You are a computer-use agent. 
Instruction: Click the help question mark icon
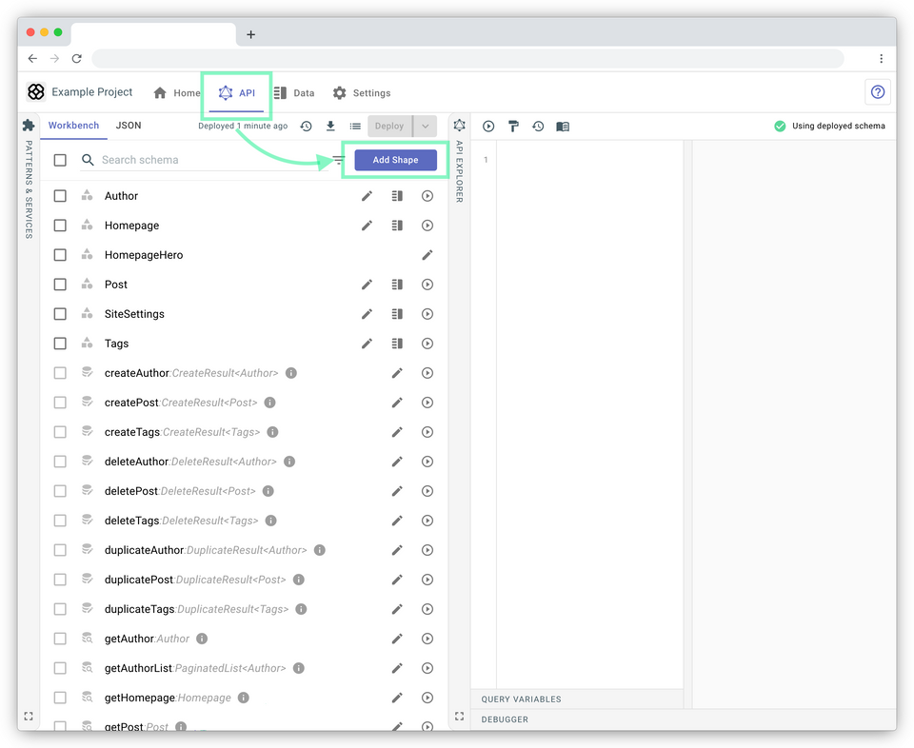[877, 92]
